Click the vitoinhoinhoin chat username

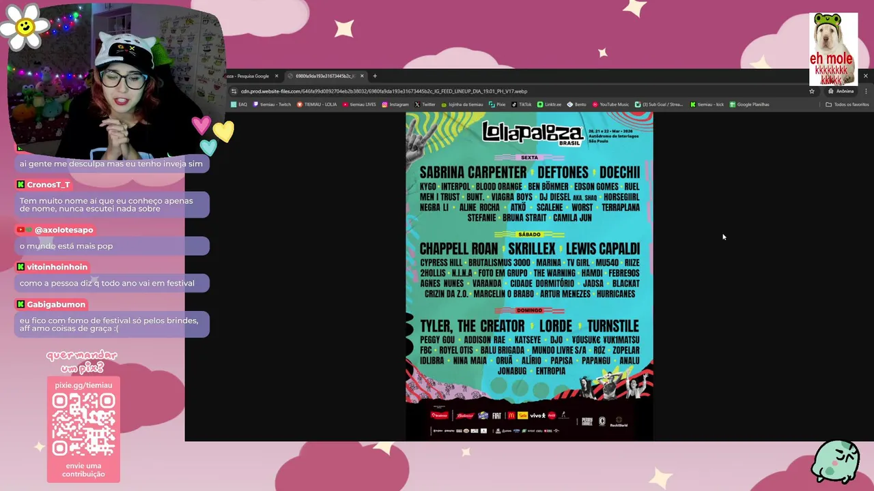[x=57, y=267]
